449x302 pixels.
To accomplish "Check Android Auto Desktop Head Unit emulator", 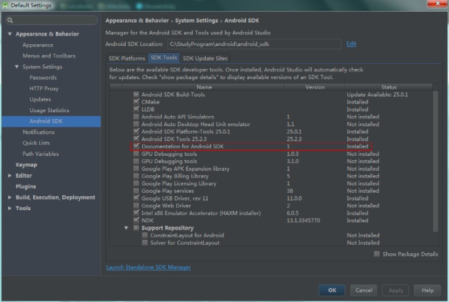I will (136, 124).
